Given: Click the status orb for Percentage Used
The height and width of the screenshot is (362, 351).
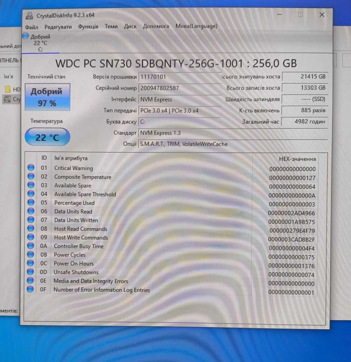Looking at the screenshot, I should (31, 202).
